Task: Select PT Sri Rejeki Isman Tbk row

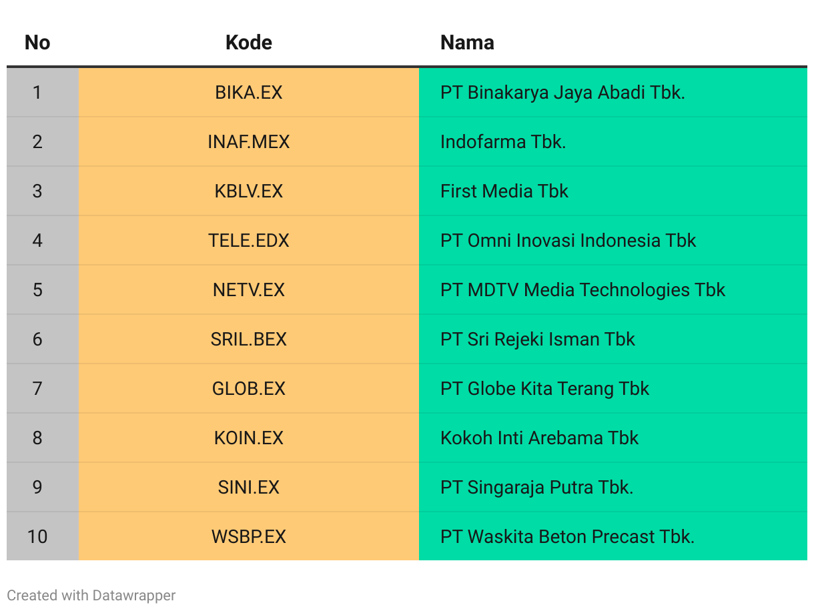Action: pyautogui.click(x=407, y=339)
